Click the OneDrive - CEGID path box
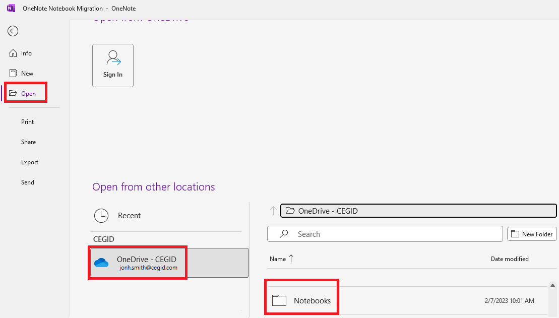This screenshot has width=559, height=318. pos(418,211)
